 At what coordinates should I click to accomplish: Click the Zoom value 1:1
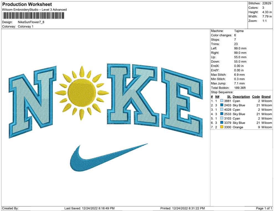264,21
